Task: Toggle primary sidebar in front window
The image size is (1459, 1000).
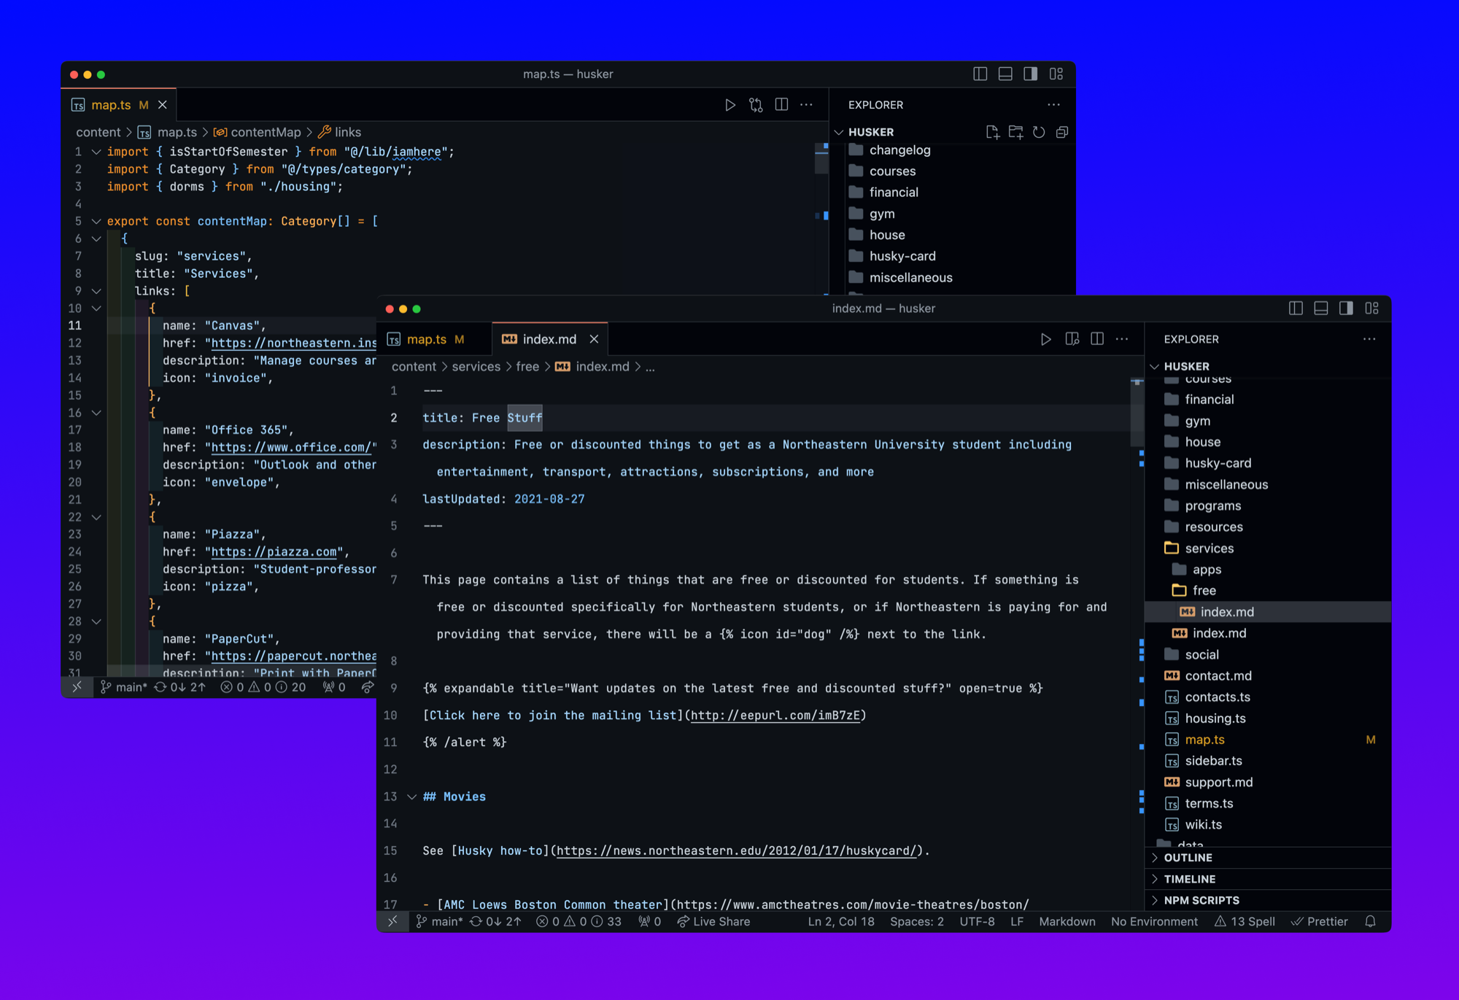Action: click(x=1296, y=309)
